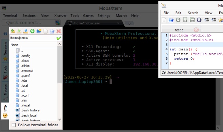Image resolution: width=223 pixels, height=132 pixels.
Task: Switch to the Tools sidebar tab
Action: point(5,72)
